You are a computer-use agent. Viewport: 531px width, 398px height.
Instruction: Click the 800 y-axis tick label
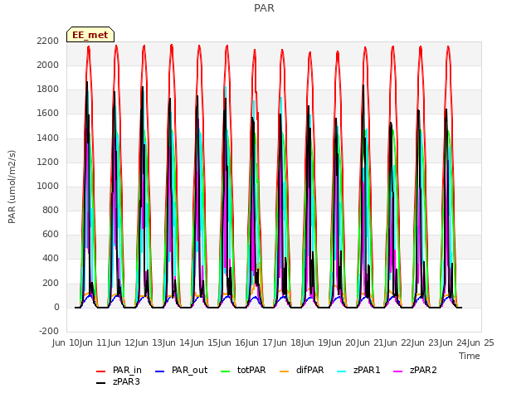(x=51, y=210)
